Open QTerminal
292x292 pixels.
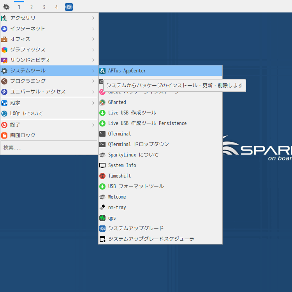point(160,134)
